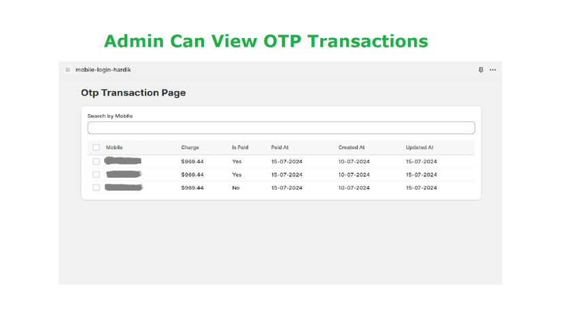Open the three-dot more options menu
The height and width of the screenshot is (316, 563).
click(492, 70)
